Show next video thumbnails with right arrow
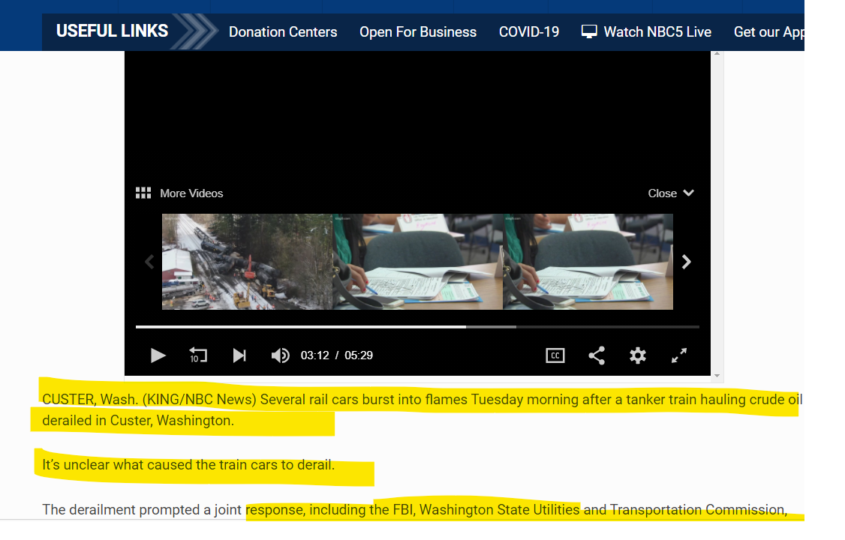The image size is (845, 540). 686,262
